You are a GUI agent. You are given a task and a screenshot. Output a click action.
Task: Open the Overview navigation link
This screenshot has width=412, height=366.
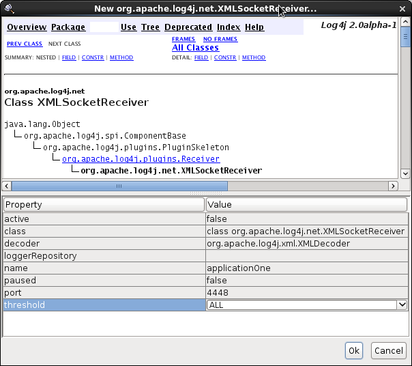tap(27, 27)
